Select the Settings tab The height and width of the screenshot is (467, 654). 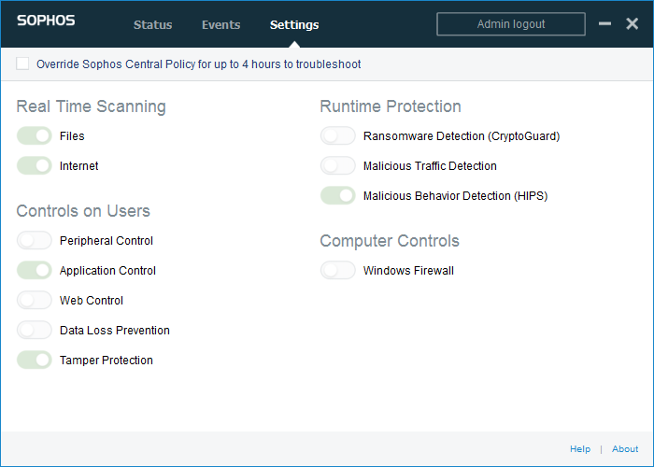(294, 24)
